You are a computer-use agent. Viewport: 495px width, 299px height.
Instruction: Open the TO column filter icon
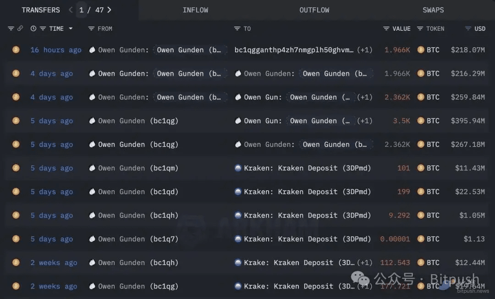pyautogui.click(x=237, y=28)
